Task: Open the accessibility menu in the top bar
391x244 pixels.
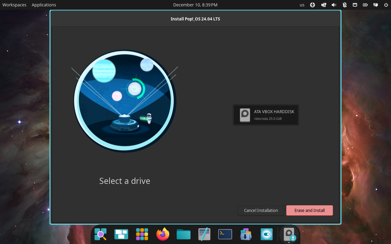Action: click(x=312, y=5)
